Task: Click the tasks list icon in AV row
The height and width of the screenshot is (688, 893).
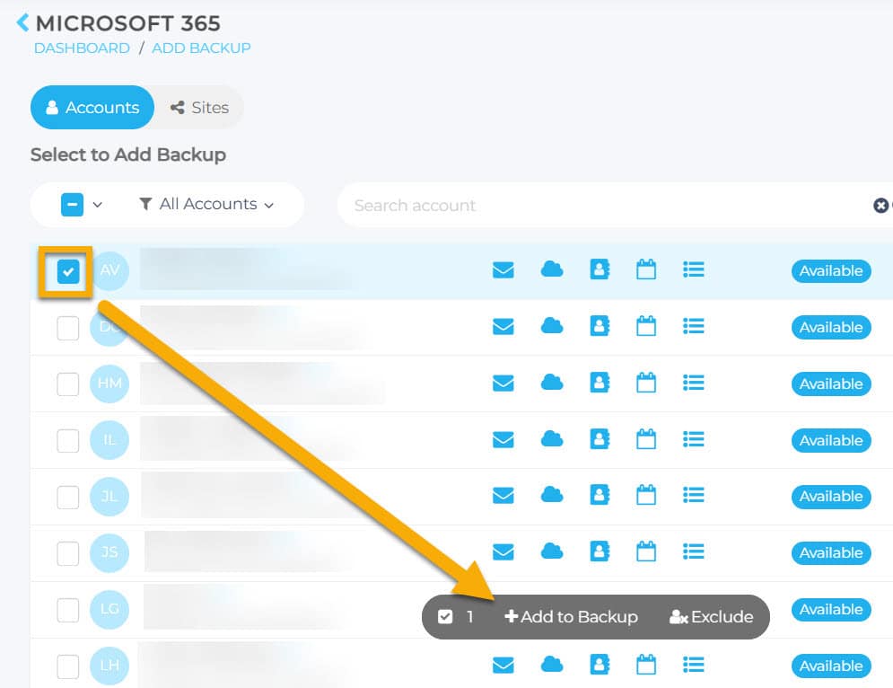Action: [694, 269]
